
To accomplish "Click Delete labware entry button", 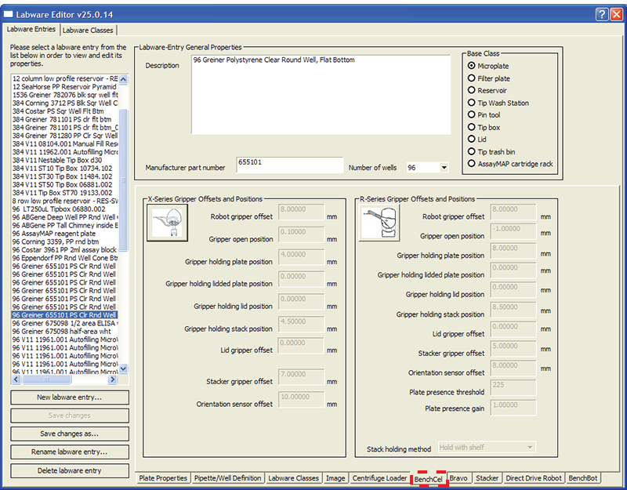I will tap(70, 470).
